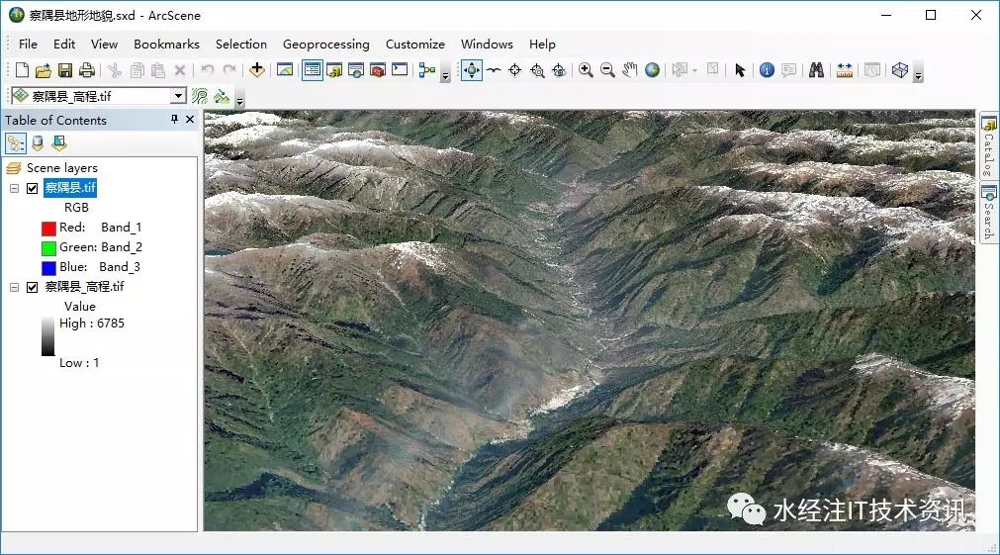1000x555 pixels.
Task: Open the ArcToolbox window
Action: point(378,70)
